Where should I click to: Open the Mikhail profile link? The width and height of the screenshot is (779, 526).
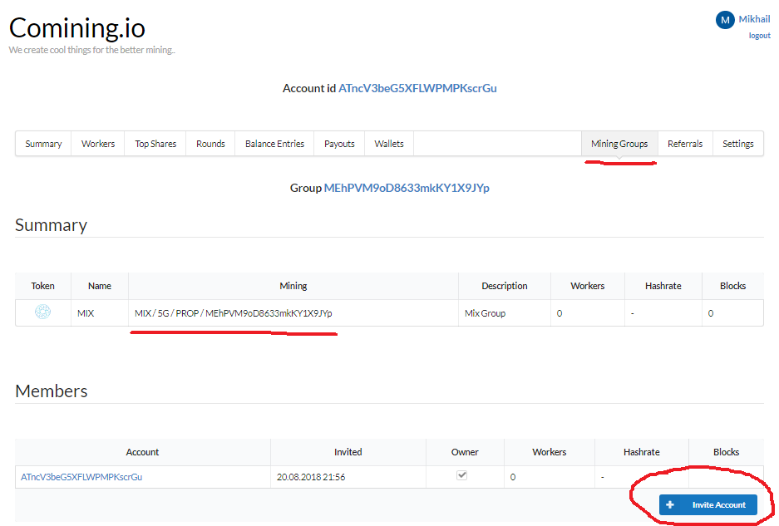tap(754, 19)
